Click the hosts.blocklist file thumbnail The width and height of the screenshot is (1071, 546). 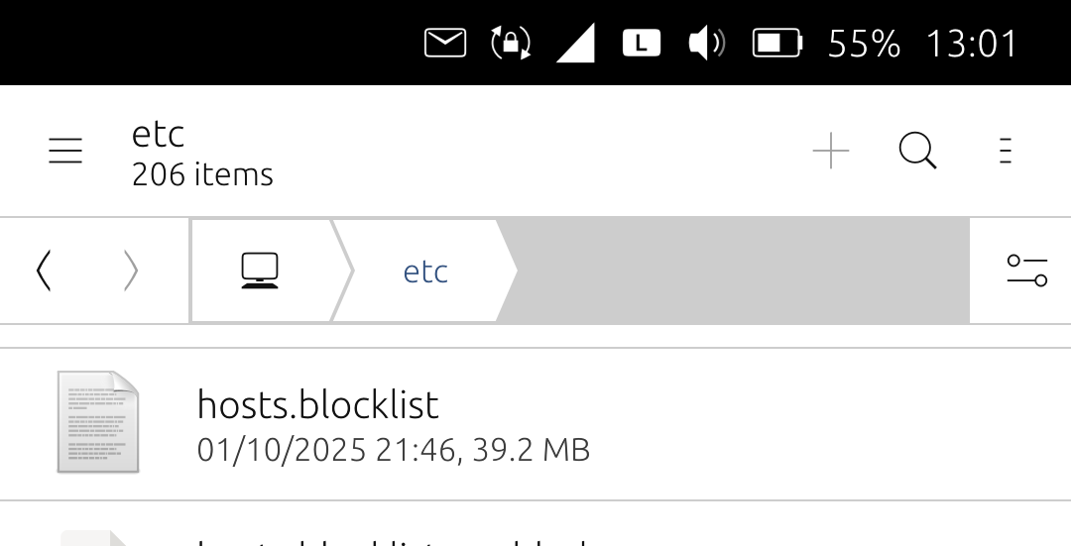tap(98, 421)
